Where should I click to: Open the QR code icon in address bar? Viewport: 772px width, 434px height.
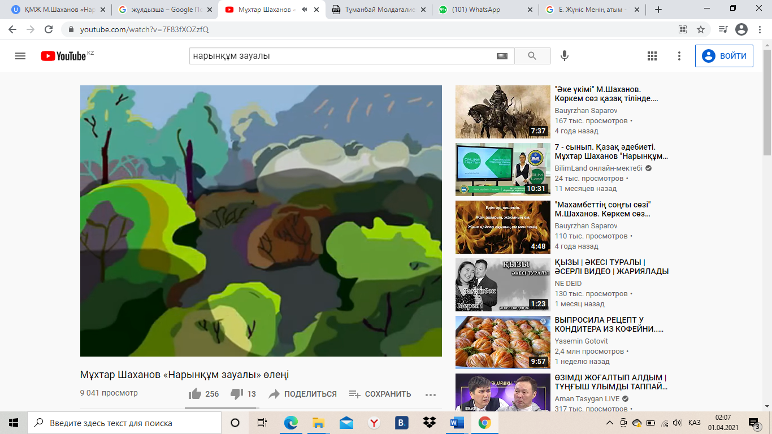pyautogui.click(x=683, y=29)
